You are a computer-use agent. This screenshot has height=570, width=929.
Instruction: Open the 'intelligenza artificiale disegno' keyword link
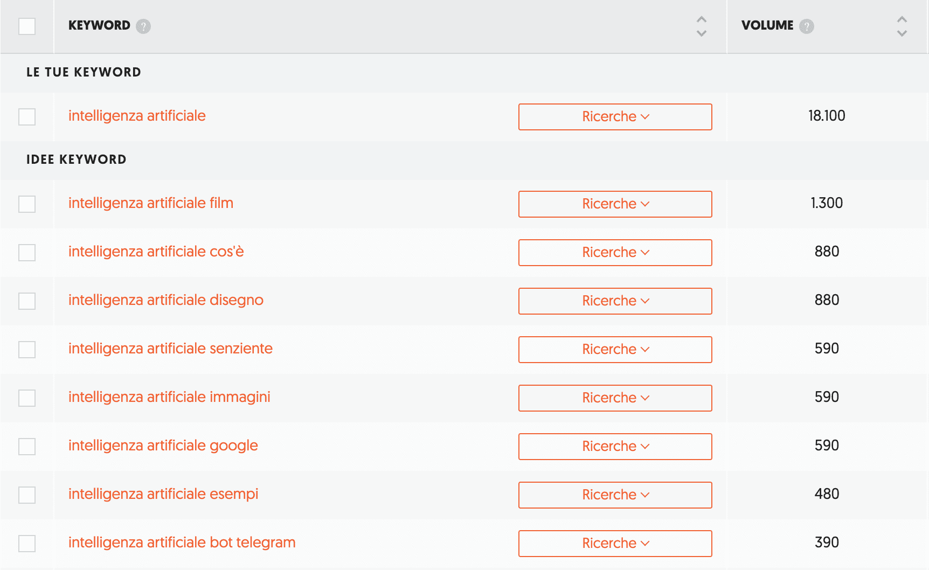tap(165, 300)
